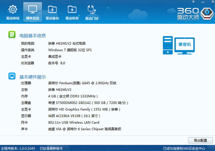Click the 主程序版本: 1.0.0.1045 status text

coord(18,148)
